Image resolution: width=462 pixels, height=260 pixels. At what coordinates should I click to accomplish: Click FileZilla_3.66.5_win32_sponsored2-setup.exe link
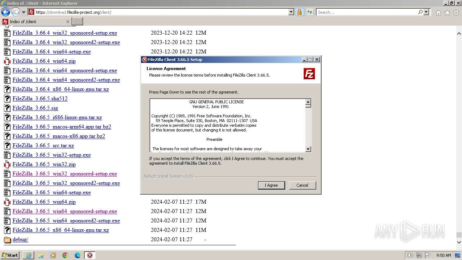66,183
